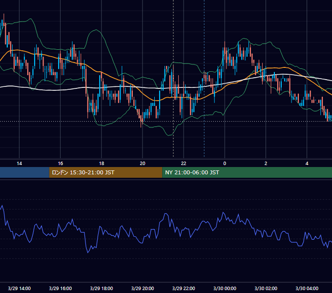The height and width of the screenshot is (293, 332).
Task: Click the 14 hour label on price chart axis
Action: click(x=19, y=164)
